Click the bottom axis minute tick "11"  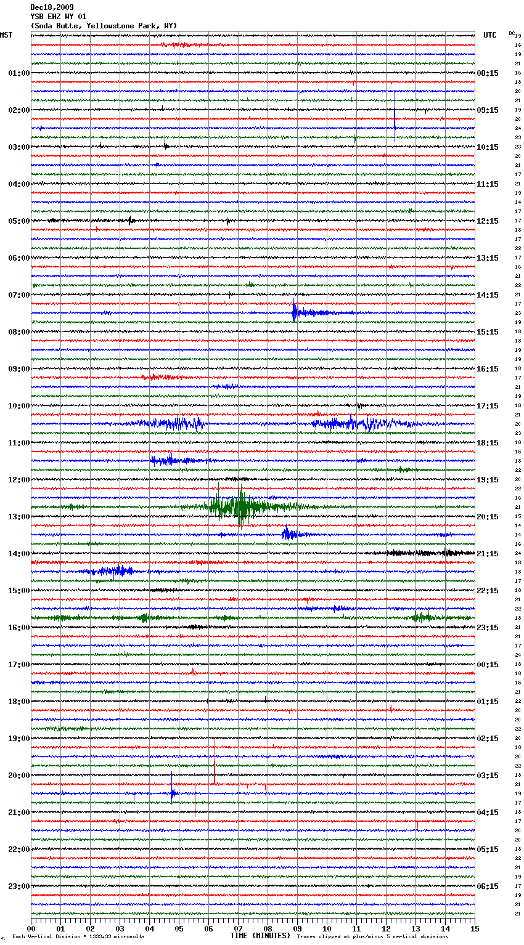[356, 928]
